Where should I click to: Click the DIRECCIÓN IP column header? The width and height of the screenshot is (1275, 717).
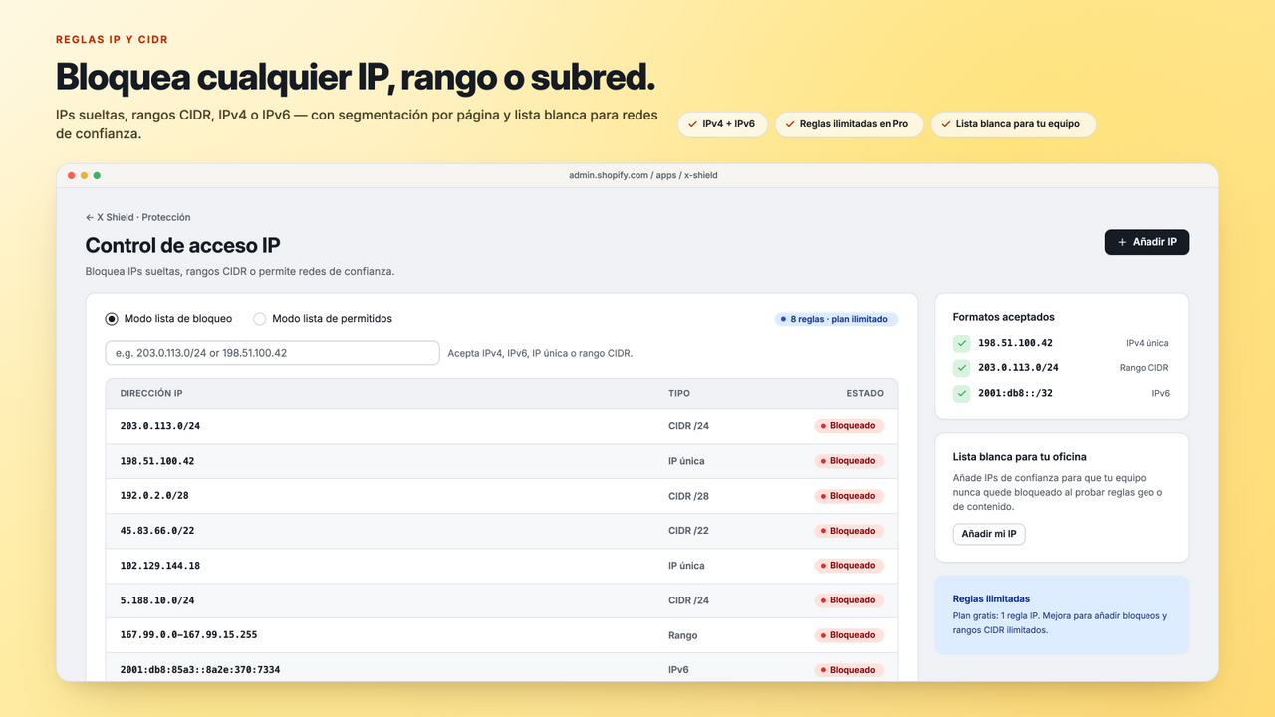tap(151, 394)
